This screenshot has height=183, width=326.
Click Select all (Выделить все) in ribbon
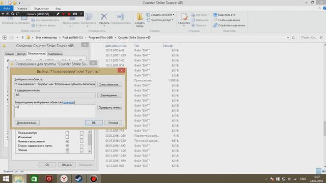224,15
